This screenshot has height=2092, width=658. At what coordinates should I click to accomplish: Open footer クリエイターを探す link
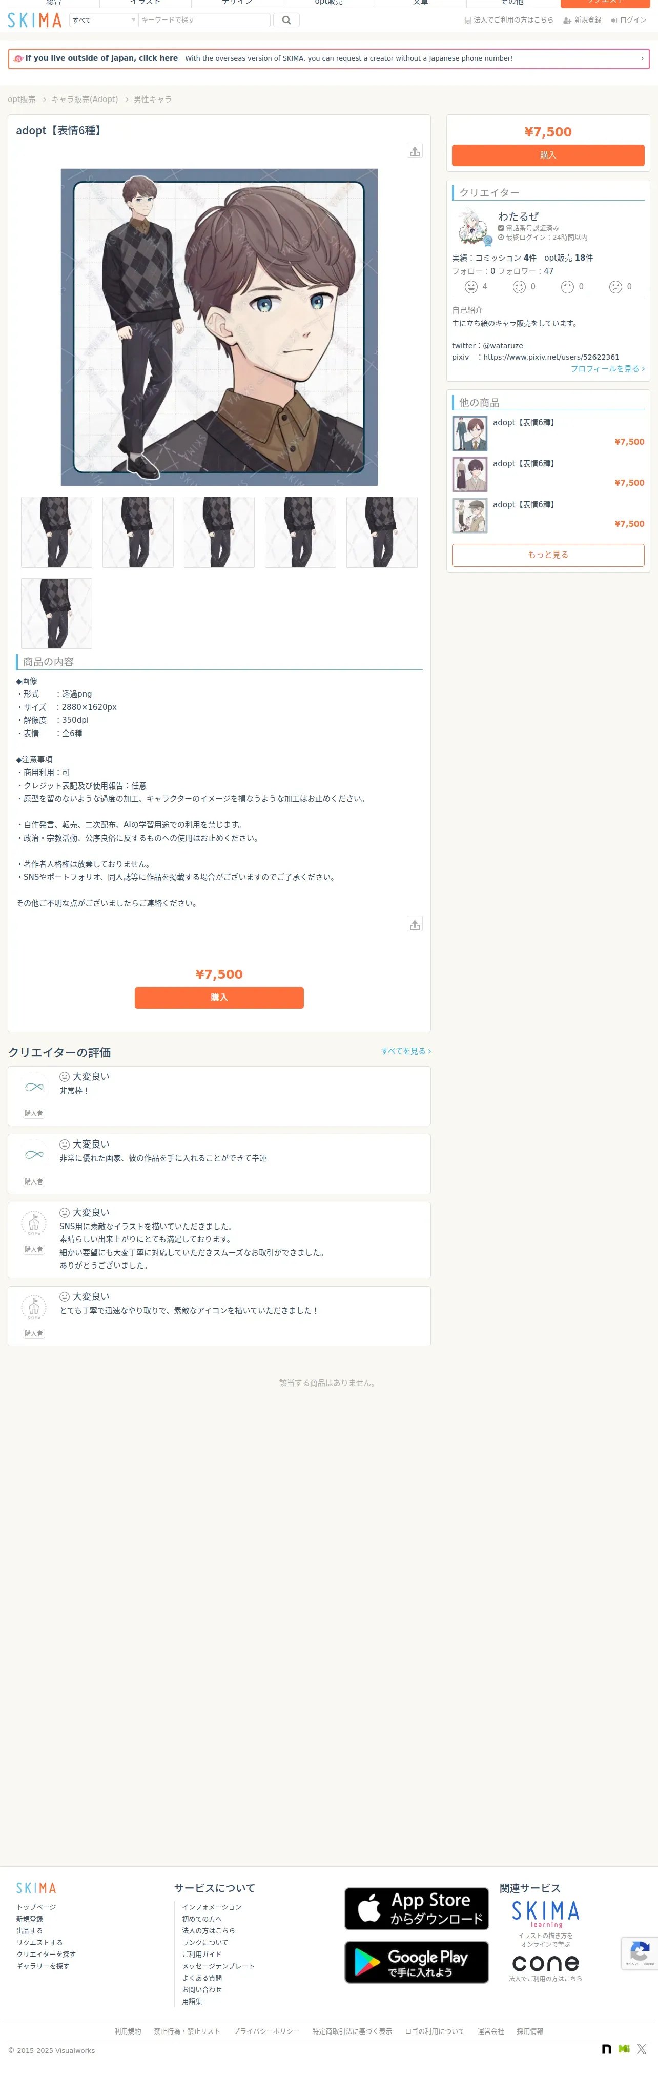coord(46,1954)
